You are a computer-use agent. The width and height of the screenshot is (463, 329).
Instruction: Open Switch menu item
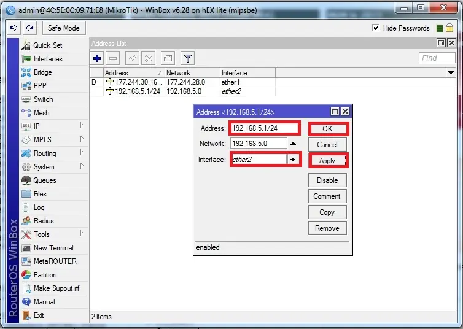coord(54,99)
